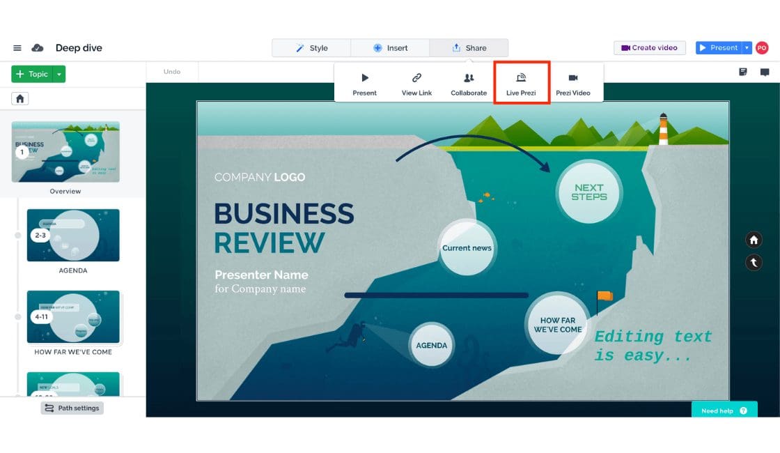
Task: Open Collaborate sharing option
Action: (x=469, y=83)
